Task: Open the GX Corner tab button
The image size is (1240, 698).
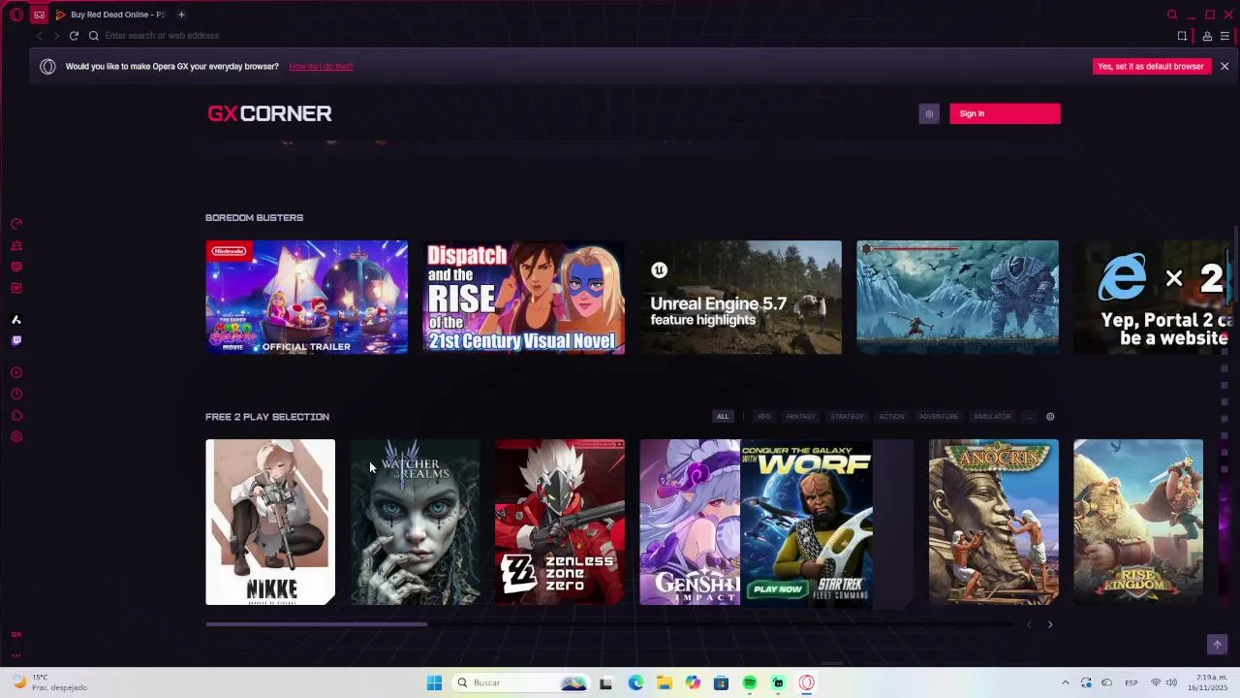Action: (39, 15)
